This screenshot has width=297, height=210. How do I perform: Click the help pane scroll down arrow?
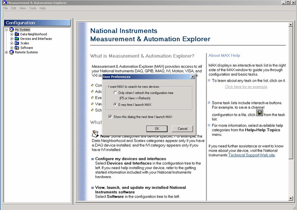click(x=291, y=198)
